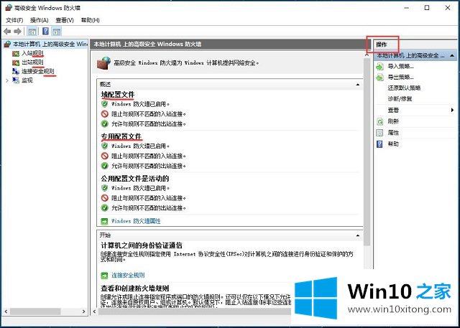The image size is (460, 328).
Task: Click red block icon under 专用配置文件
Action: point(105,156)
